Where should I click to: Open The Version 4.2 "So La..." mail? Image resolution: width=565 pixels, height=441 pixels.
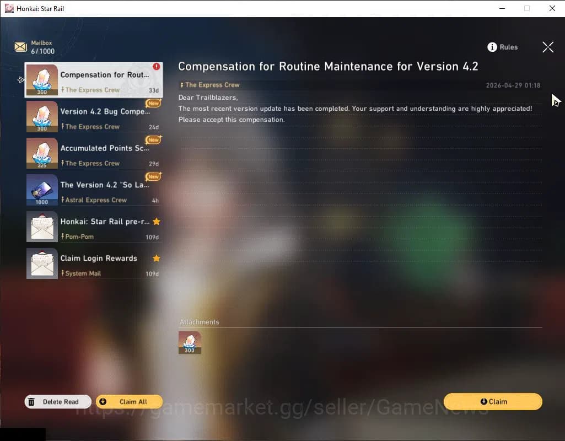pyautogui.click(x=105, y=190)
